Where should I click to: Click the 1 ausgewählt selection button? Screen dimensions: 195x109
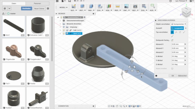point(177,28)
